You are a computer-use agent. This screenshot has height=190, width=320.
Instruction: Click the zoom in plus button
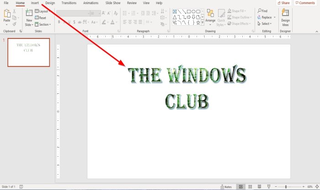coord(304,187)
